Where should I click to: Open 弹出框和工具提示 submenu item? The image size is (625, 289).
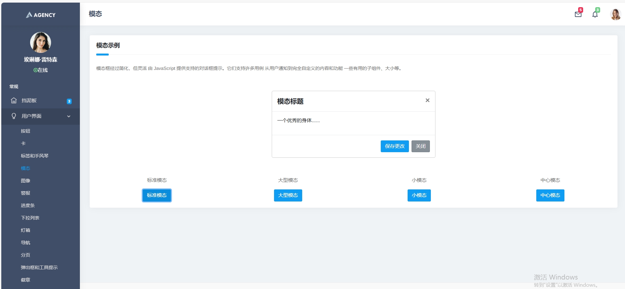coord(39,267)
